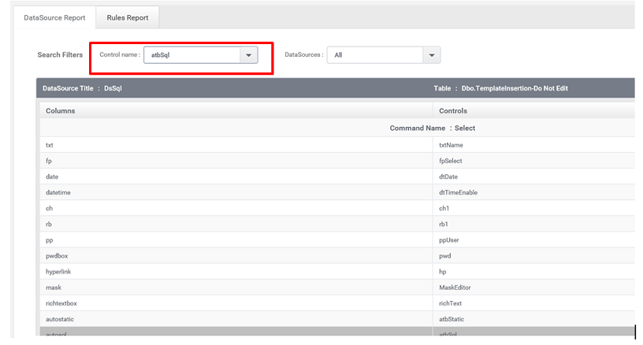Select the dtDate control cell
This screenshot has width=643, height=345.
534,176
